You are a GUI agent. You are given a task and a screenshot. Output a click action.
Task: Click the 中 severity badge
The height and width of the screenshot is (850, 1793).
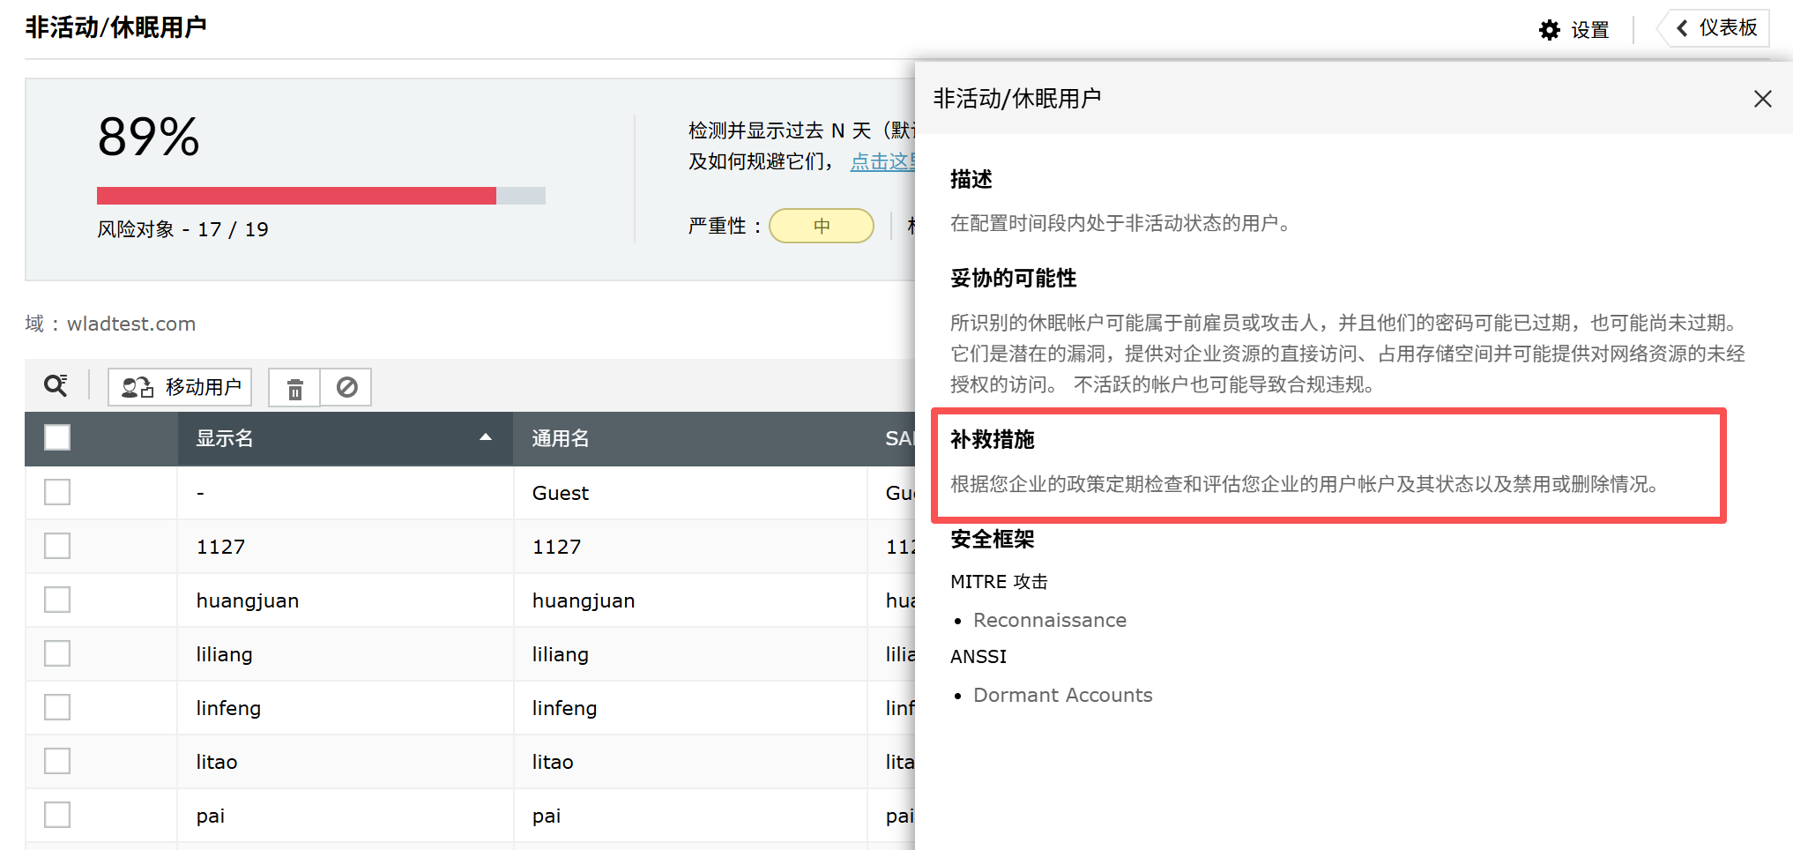[x=821, y=226]
